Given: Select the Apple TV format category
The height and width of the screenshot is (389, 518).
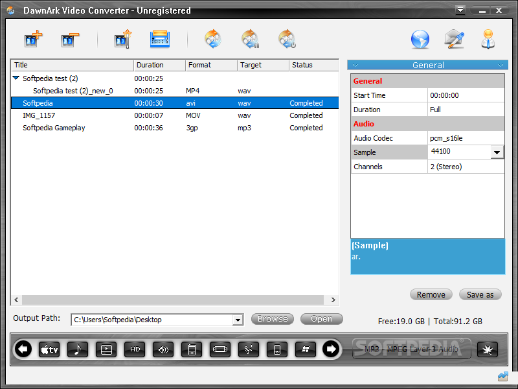Looking at the screenshot, I should [x=49, y=349].
